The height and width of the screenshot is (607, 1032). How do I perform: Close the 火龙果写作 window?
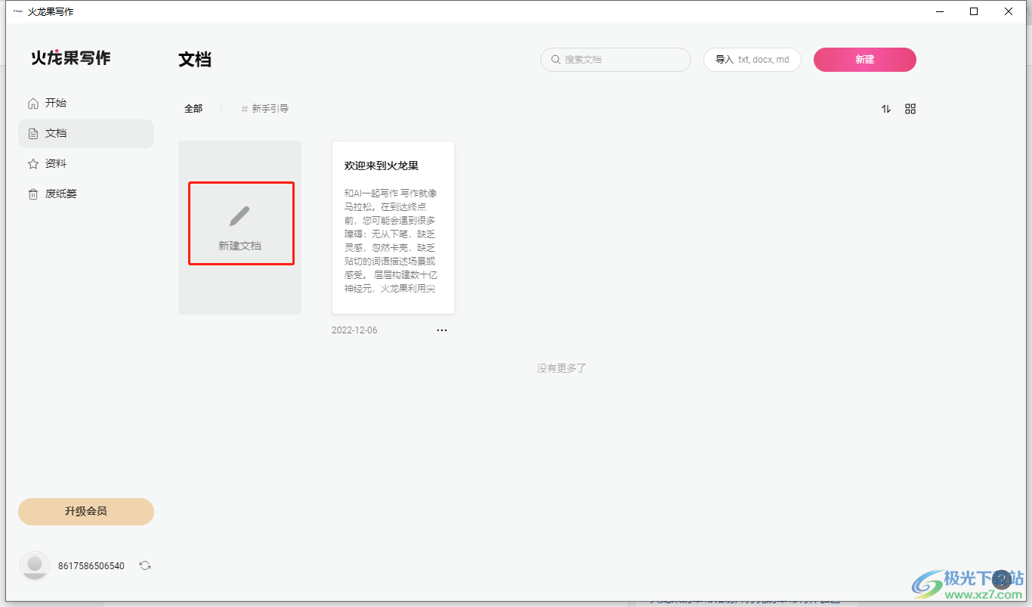[x=1009, y=11]
